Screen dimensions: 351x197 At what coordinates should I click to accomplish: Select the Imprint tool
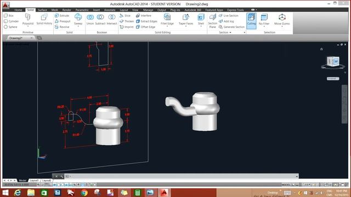coord(127,27)
